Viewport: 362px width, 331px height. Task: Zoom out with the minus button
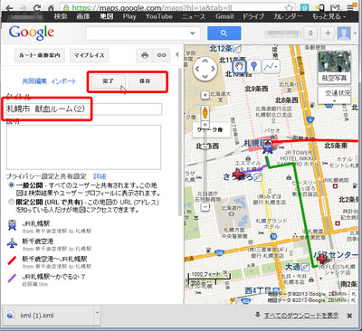coord(205,207)
